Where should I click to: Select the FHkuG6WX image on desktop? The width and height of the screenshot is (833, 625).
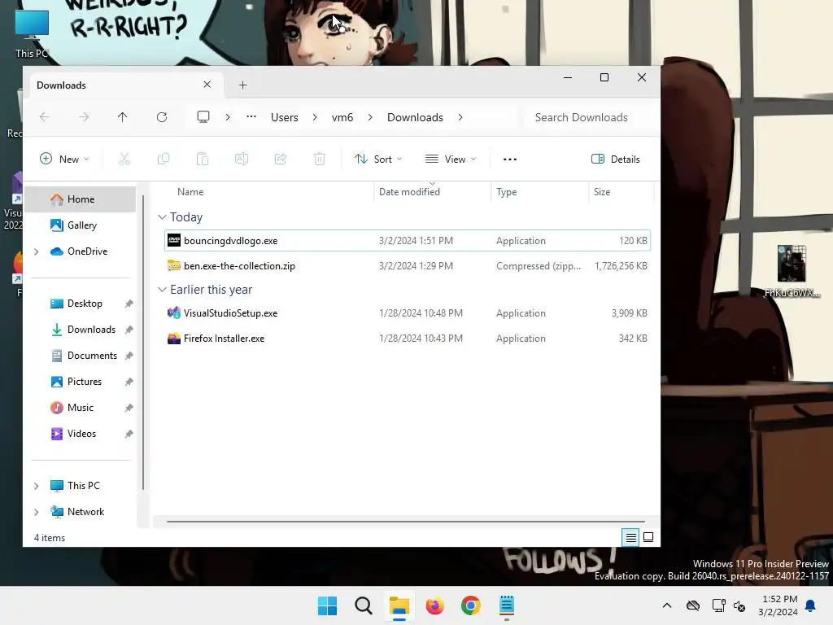(x=792, y=271)
